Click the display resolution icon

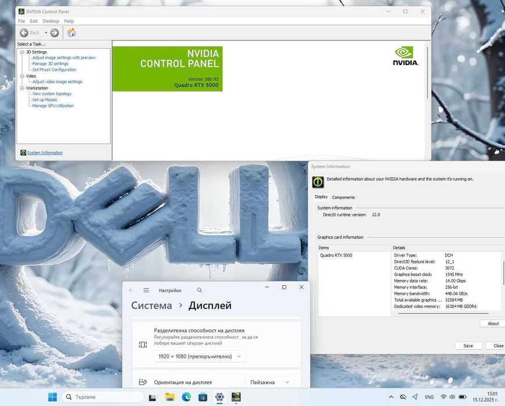coord(143,345)
